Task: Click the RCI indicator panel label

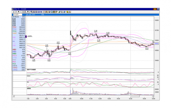Action: [x=28, y=82]
